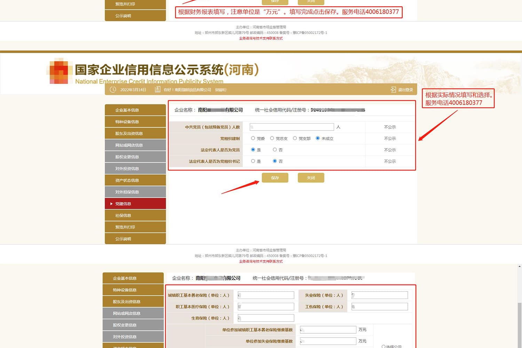Focus the 失业保险 (单位:人) input box
The width and height of the screenshot is (522, 348).
point(380,295)
